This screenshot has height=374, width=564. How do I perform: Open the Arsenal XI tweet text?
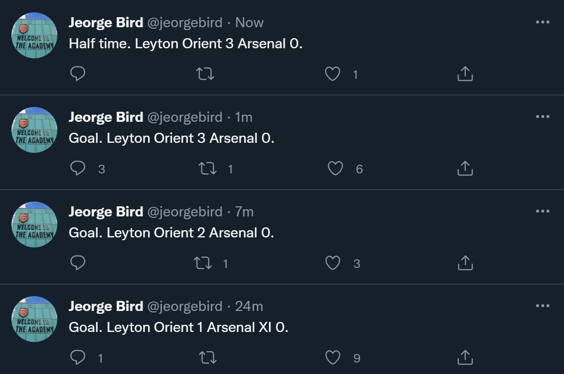tap(178, 327)
